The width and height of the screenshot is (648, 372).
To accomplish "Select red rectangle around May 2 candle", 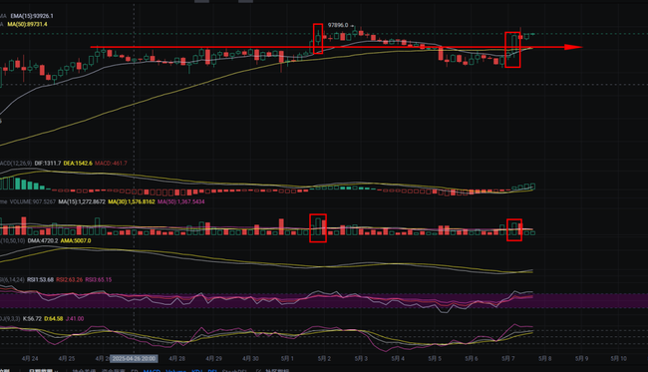I will tap(318, 39).
